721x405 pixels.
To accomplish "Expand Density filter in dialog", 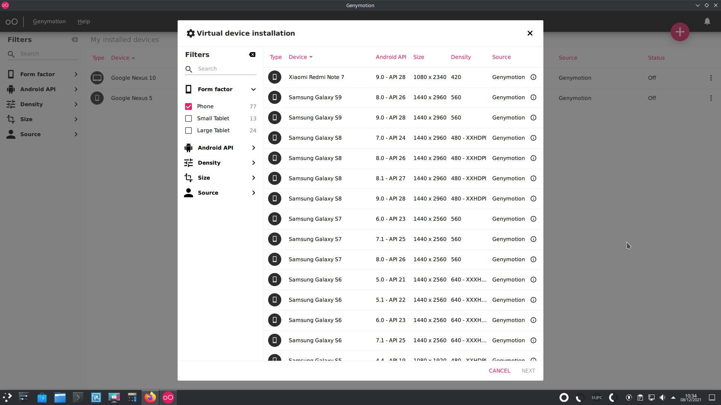I will coord(253,163).
